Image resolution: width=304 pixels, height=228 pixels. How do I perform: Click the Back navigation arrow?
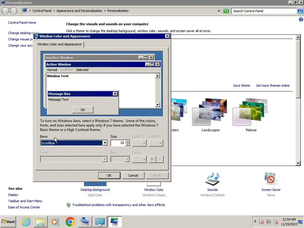click(5, 11)
